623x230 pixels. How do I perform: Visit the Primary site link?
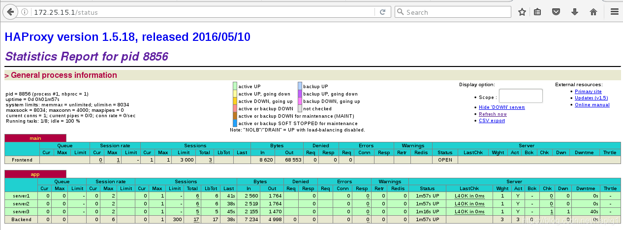(x=588, y=91)
